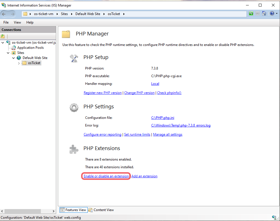Viewport: 280px width, 221px height.
Task: Click the status bar network icon
Action: (274, 217)
